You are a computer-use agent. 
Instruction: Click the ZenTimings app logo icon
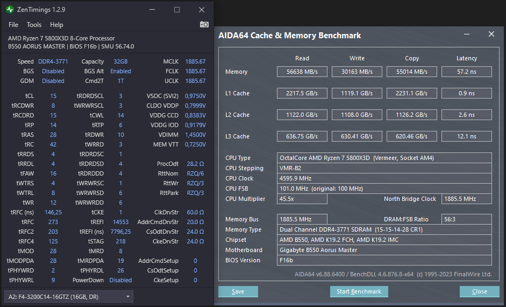pos(10,10)
